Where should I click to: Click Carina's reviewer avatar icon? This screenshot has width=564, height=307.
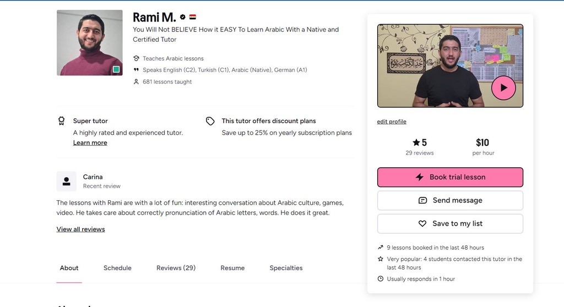(66, 181)
